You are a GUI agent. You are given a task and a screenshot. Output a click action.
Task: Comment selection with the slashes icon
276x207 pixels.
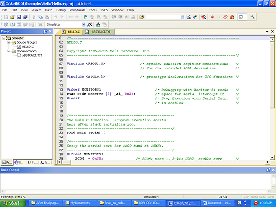coord(127,17)
